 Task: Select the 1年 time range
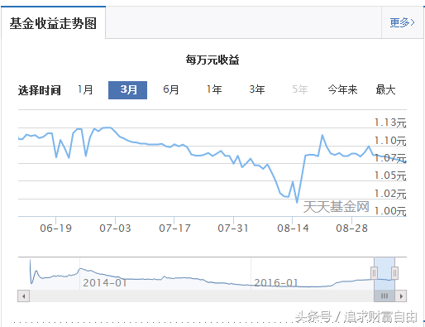(214, 89)
